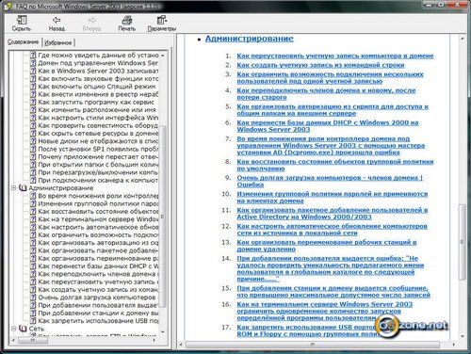
Task: Open topic icon for 'Как на терминальном сервере'
Action: tap(33, 219)
